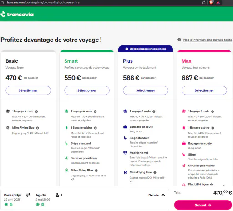233x211 pixels.
Task: Click the Profitez davantage de votre voyage heading
Action: pos(51,40)
